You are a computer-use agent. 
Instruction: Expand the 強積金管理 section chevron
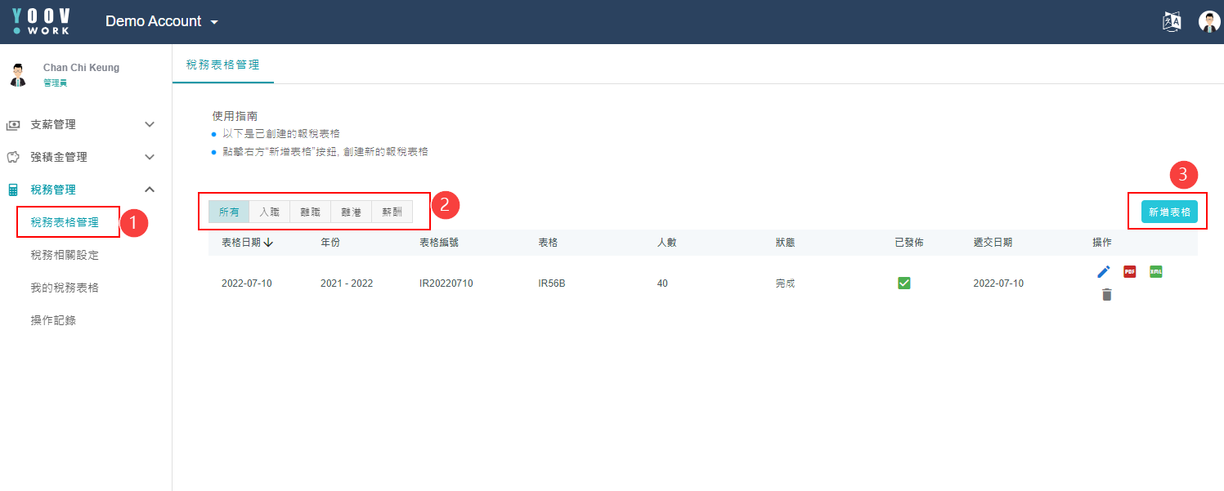(150, 157)
